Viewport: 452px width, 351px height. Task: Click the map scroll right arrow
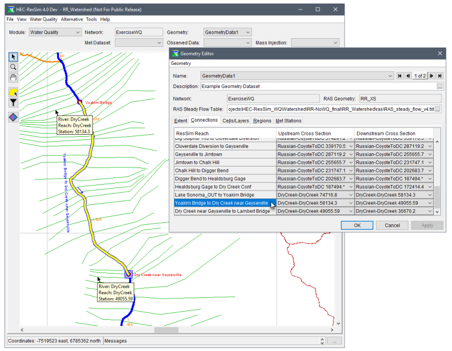[332, 330]
